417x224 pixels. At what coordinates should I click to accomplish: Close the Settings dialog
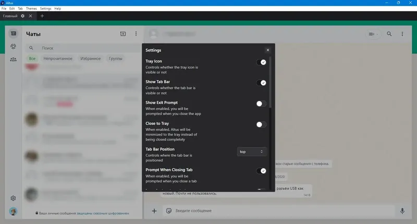click(x=268, y=50)
